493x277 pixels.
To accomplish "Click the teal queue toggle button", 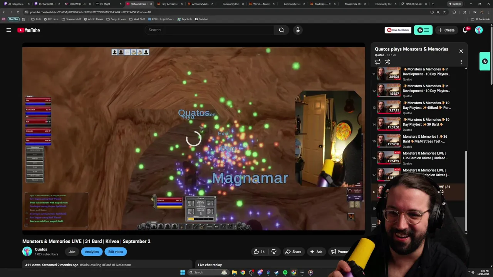I will coord(423,30).
